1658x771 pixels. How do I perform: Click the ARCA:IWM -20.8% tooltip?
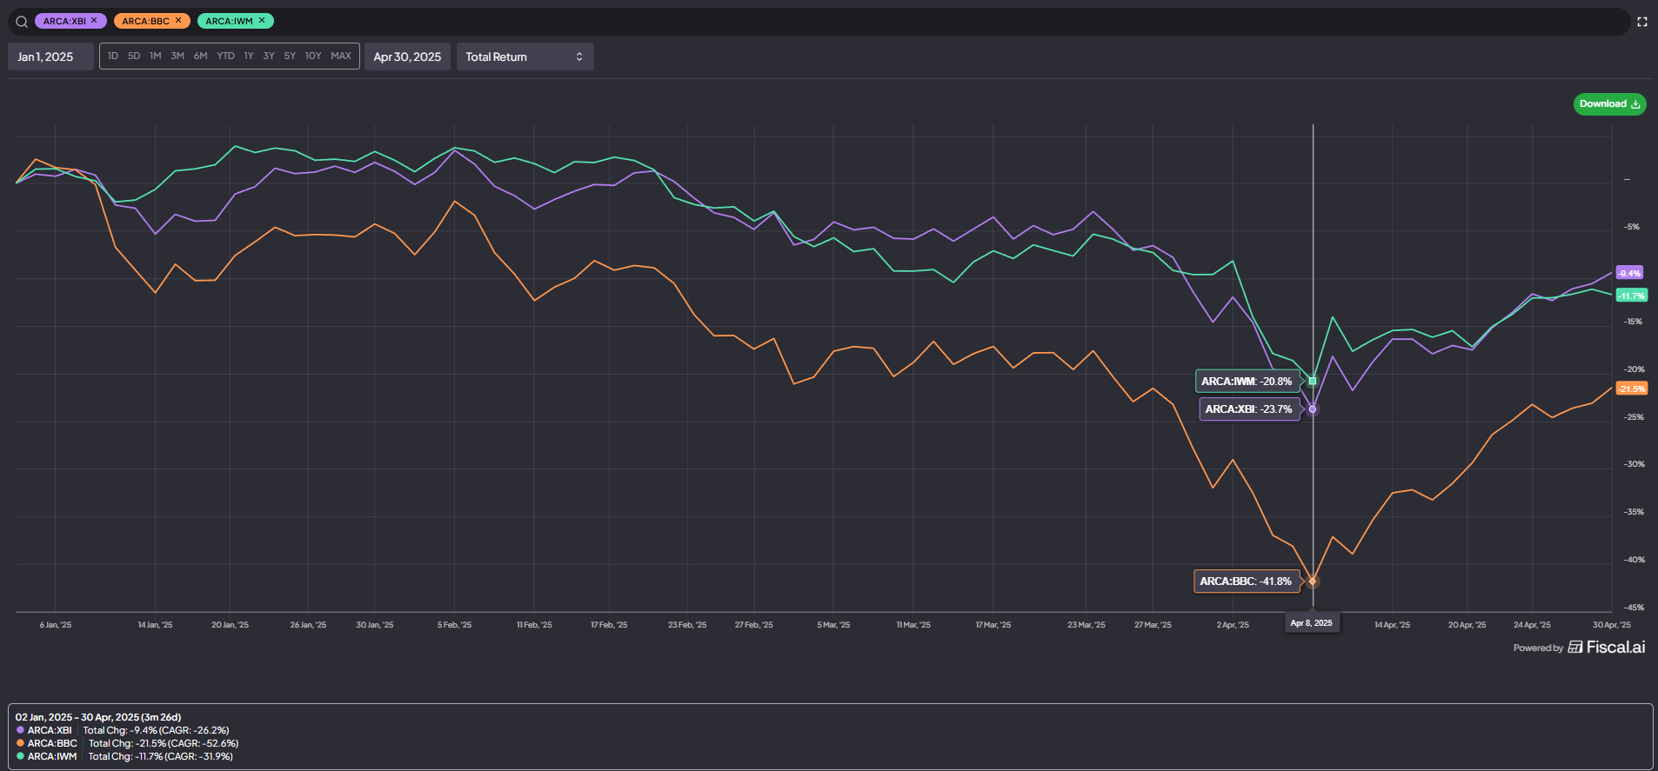point(1247,382)
